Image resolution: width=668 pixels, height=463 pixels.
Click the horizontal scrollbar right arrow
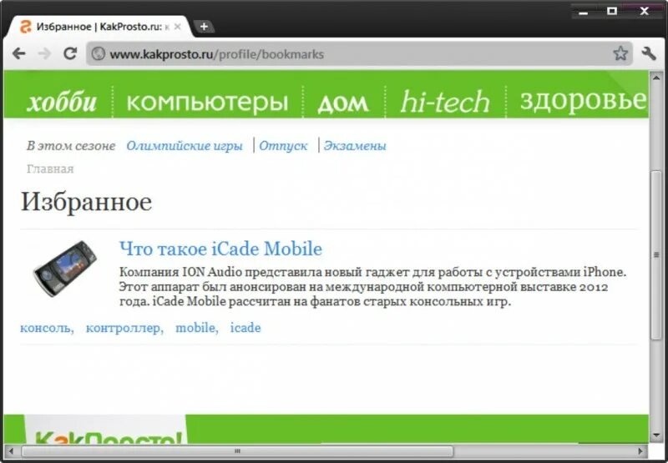pyautogui.click(x=641, y=451)
